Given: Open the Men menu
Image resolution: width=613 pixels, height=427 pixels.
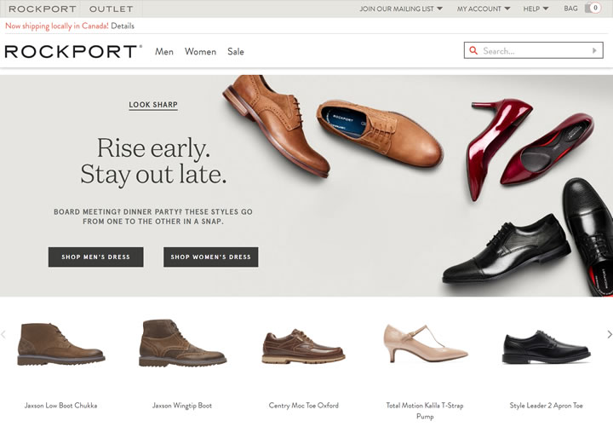Looking at the screenshot, I should click(164, 52).
